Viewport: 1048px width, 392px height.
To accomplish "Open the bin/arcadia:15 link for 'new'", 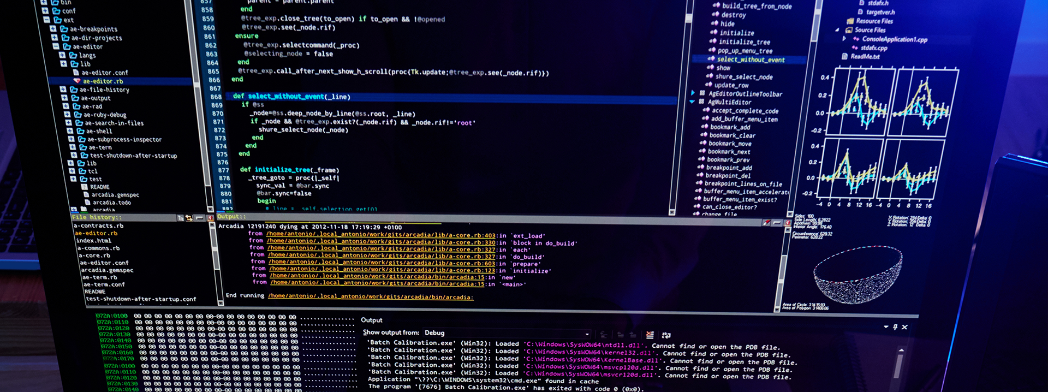I will (x=377, y=277).
